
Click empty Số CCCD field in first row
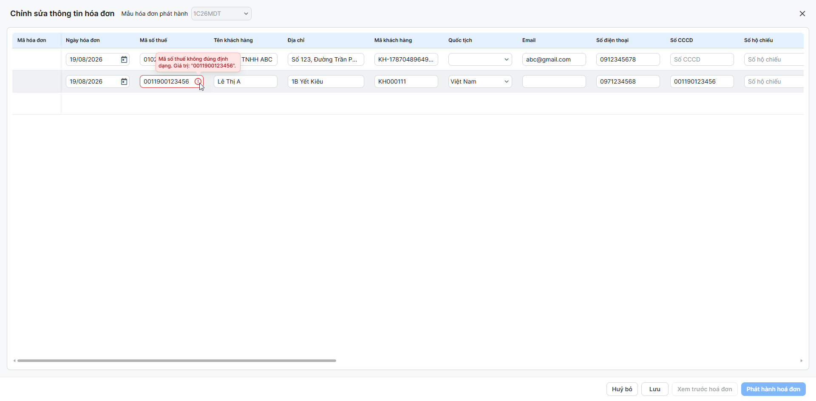702,59
